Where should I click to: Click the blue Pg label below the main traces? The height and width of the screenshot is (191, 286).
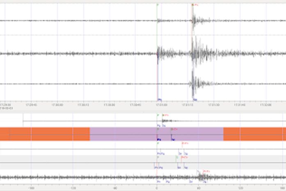click(160, 99)
